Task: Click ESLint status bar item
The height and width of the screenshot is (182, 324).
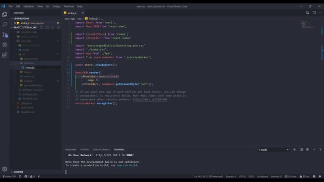Action: point(305,176)
